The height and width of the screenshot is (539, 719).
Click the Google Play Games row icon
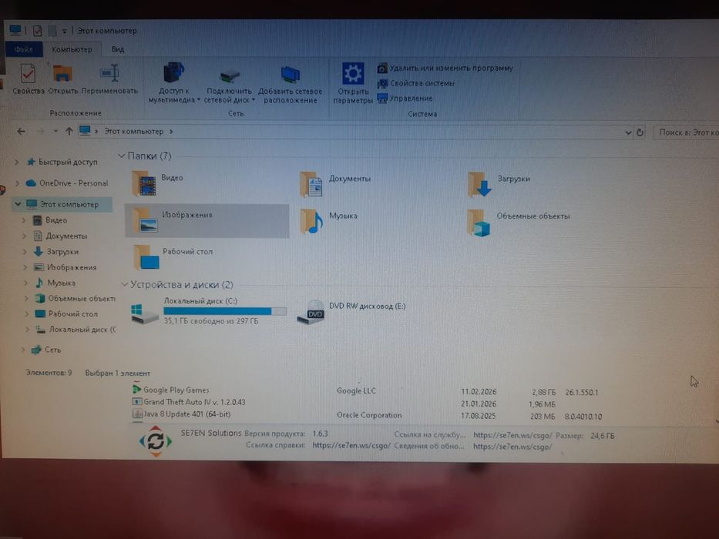[136, 389]
